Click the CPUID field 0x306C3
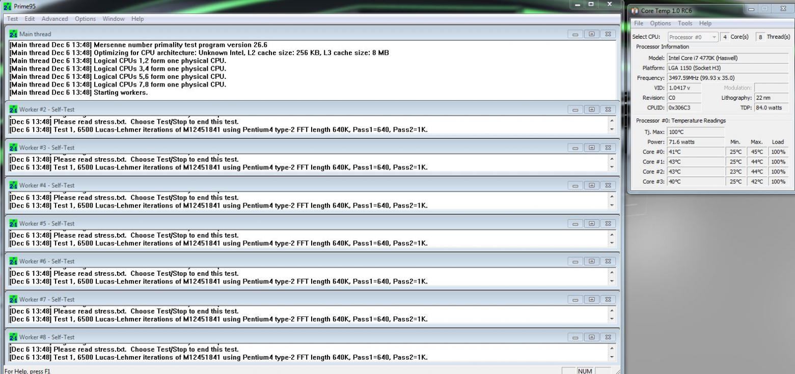 pyautogui.click(x=684, y=107)
